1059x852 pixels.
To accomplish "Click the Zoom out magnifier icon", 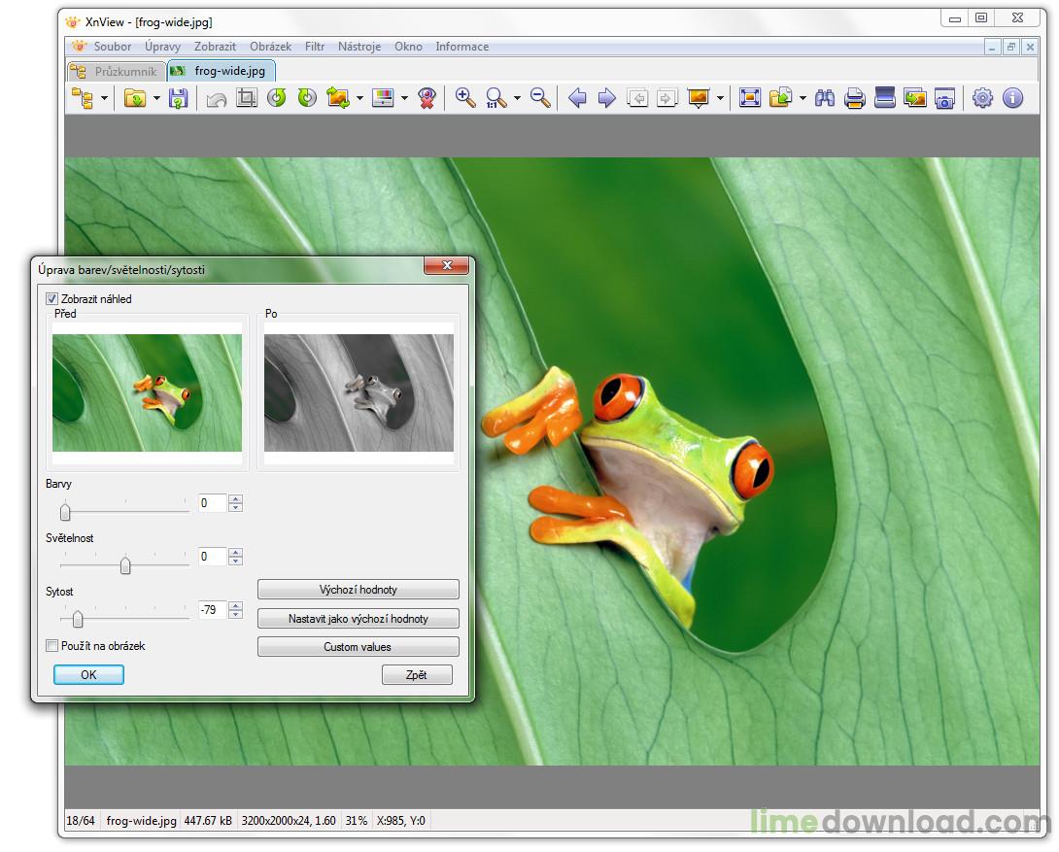I will tap(541, 98).
